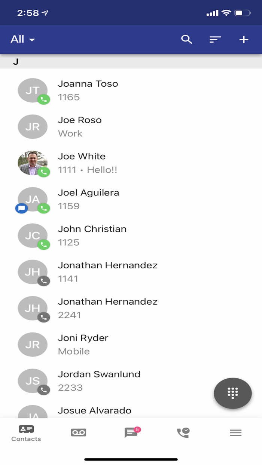Open the hamburger menu in bottom bar
262x465 pixels.
(x=235, y=432)
